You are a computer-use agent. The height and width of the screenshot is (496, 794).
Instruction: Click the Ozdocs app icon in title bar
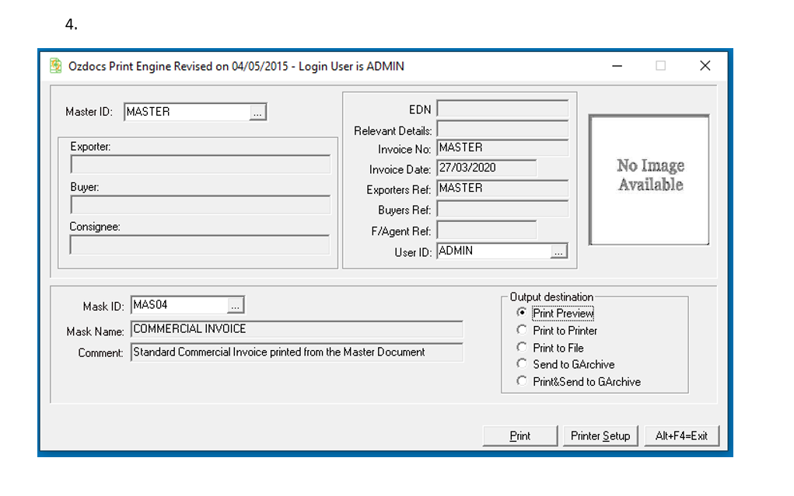pyautogui.click(x=56, y=66)
